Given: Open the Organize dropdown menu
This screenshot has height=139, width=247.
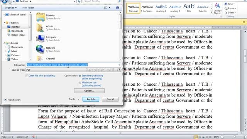Looking at the screenshot, I should pyautogui.click(x=11, y=8).
